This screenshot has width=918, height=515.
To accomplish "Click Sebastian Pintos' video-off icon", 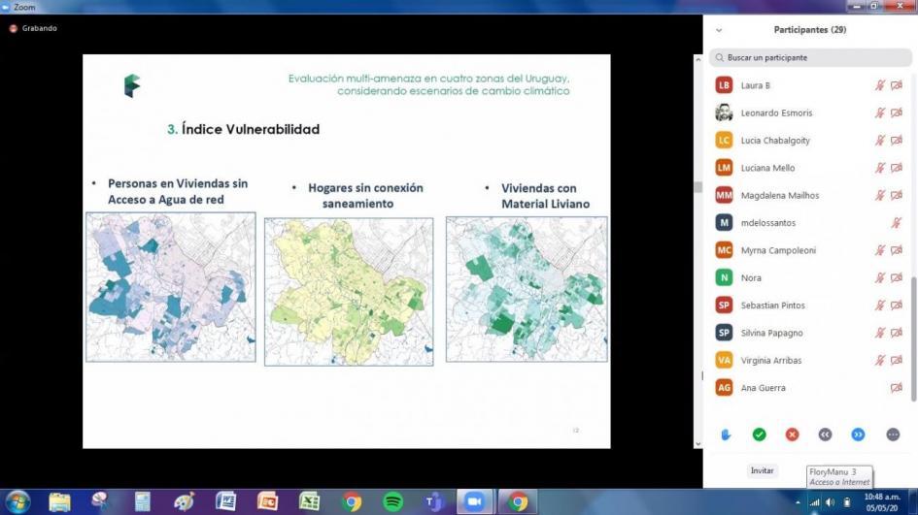I will (897, 306).
